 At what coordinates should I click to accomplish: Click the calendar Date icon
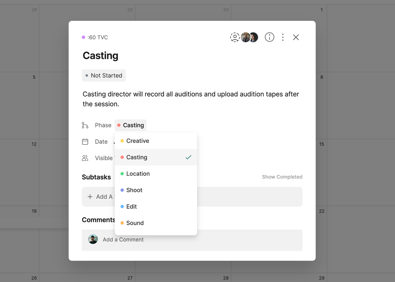coord(85,142)
